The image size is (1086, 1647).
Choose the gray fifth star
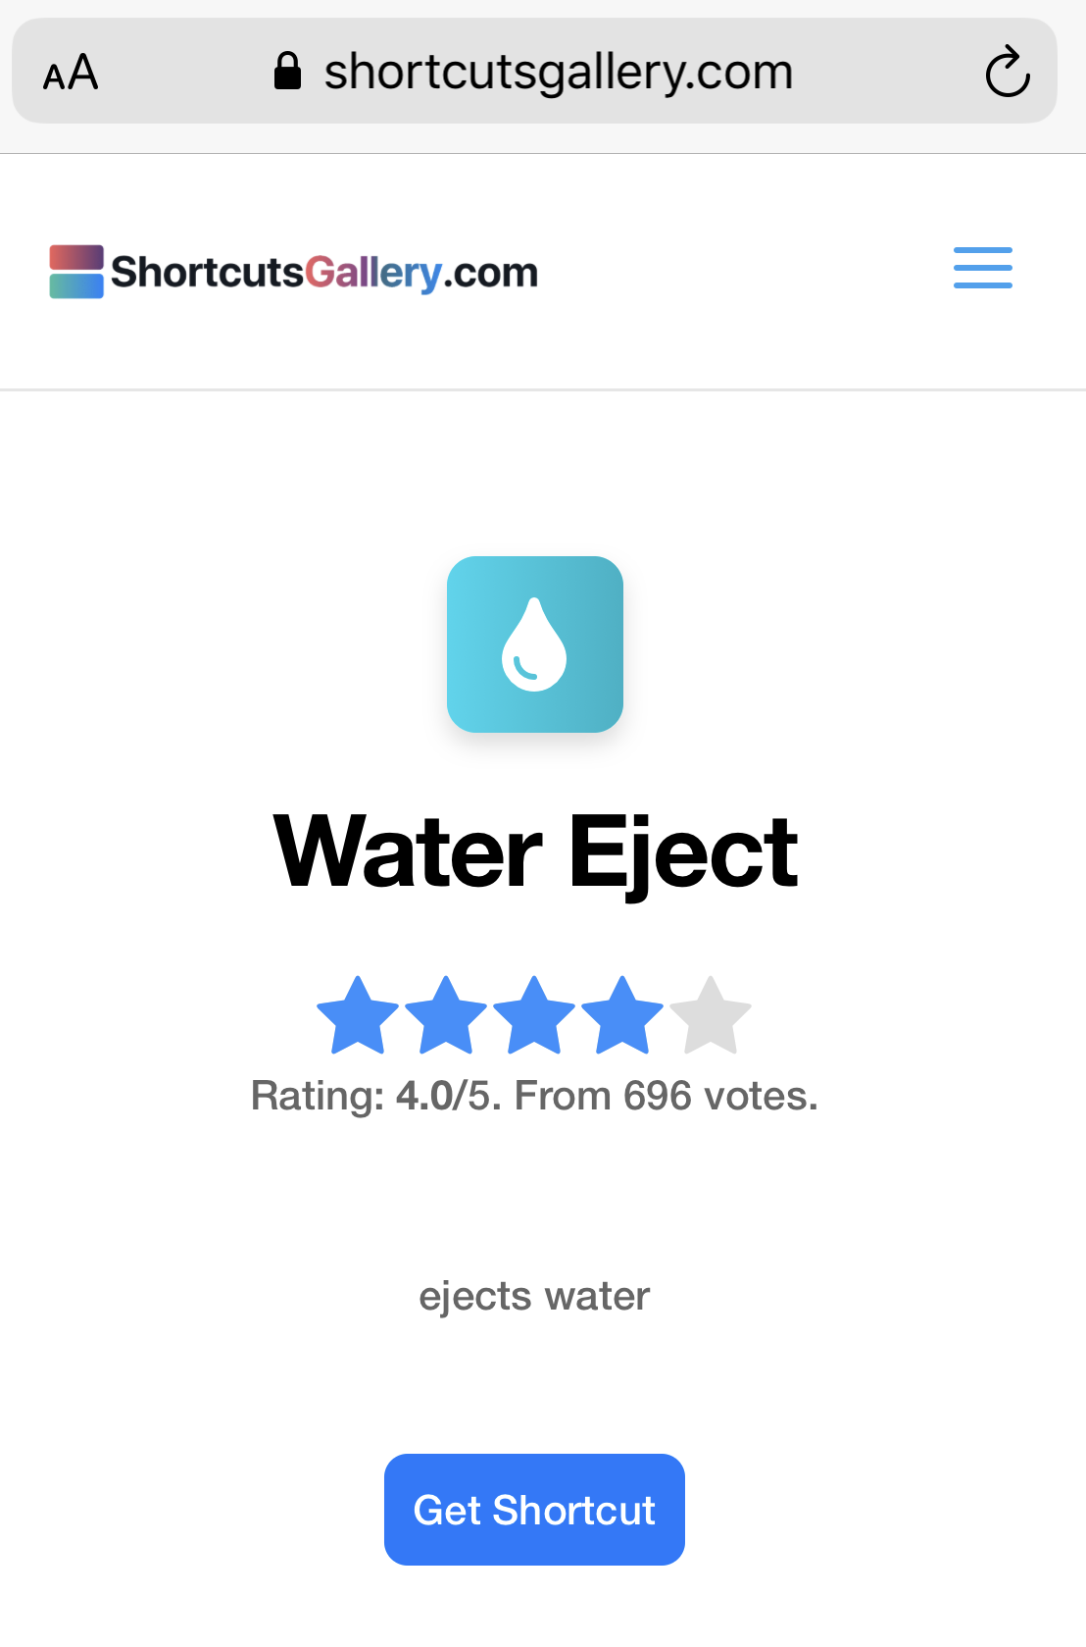(711, 1015)
